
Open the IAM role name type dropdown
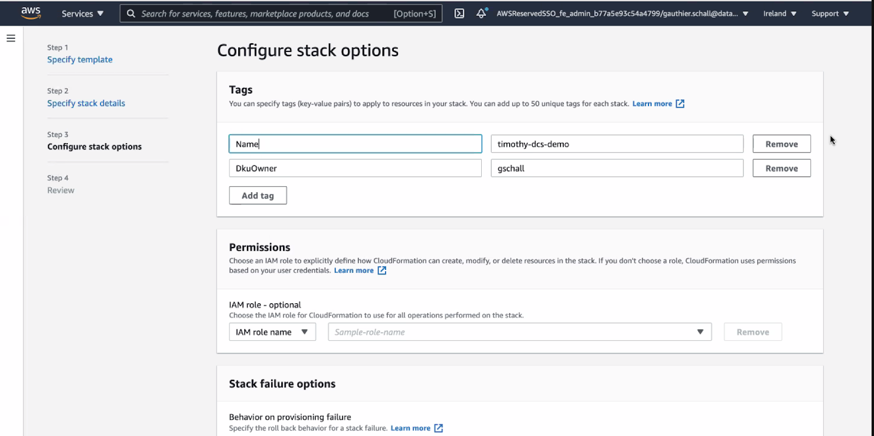pos(272,332)
